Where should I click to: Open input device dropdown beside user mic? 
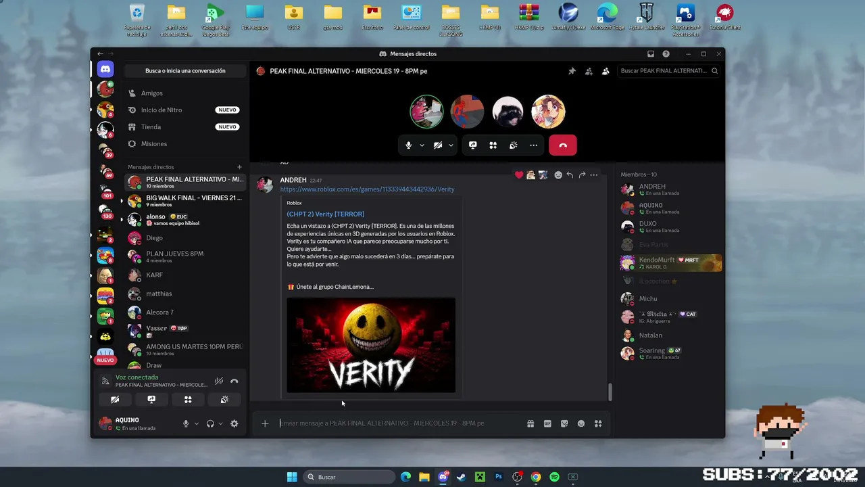point(197,423)
